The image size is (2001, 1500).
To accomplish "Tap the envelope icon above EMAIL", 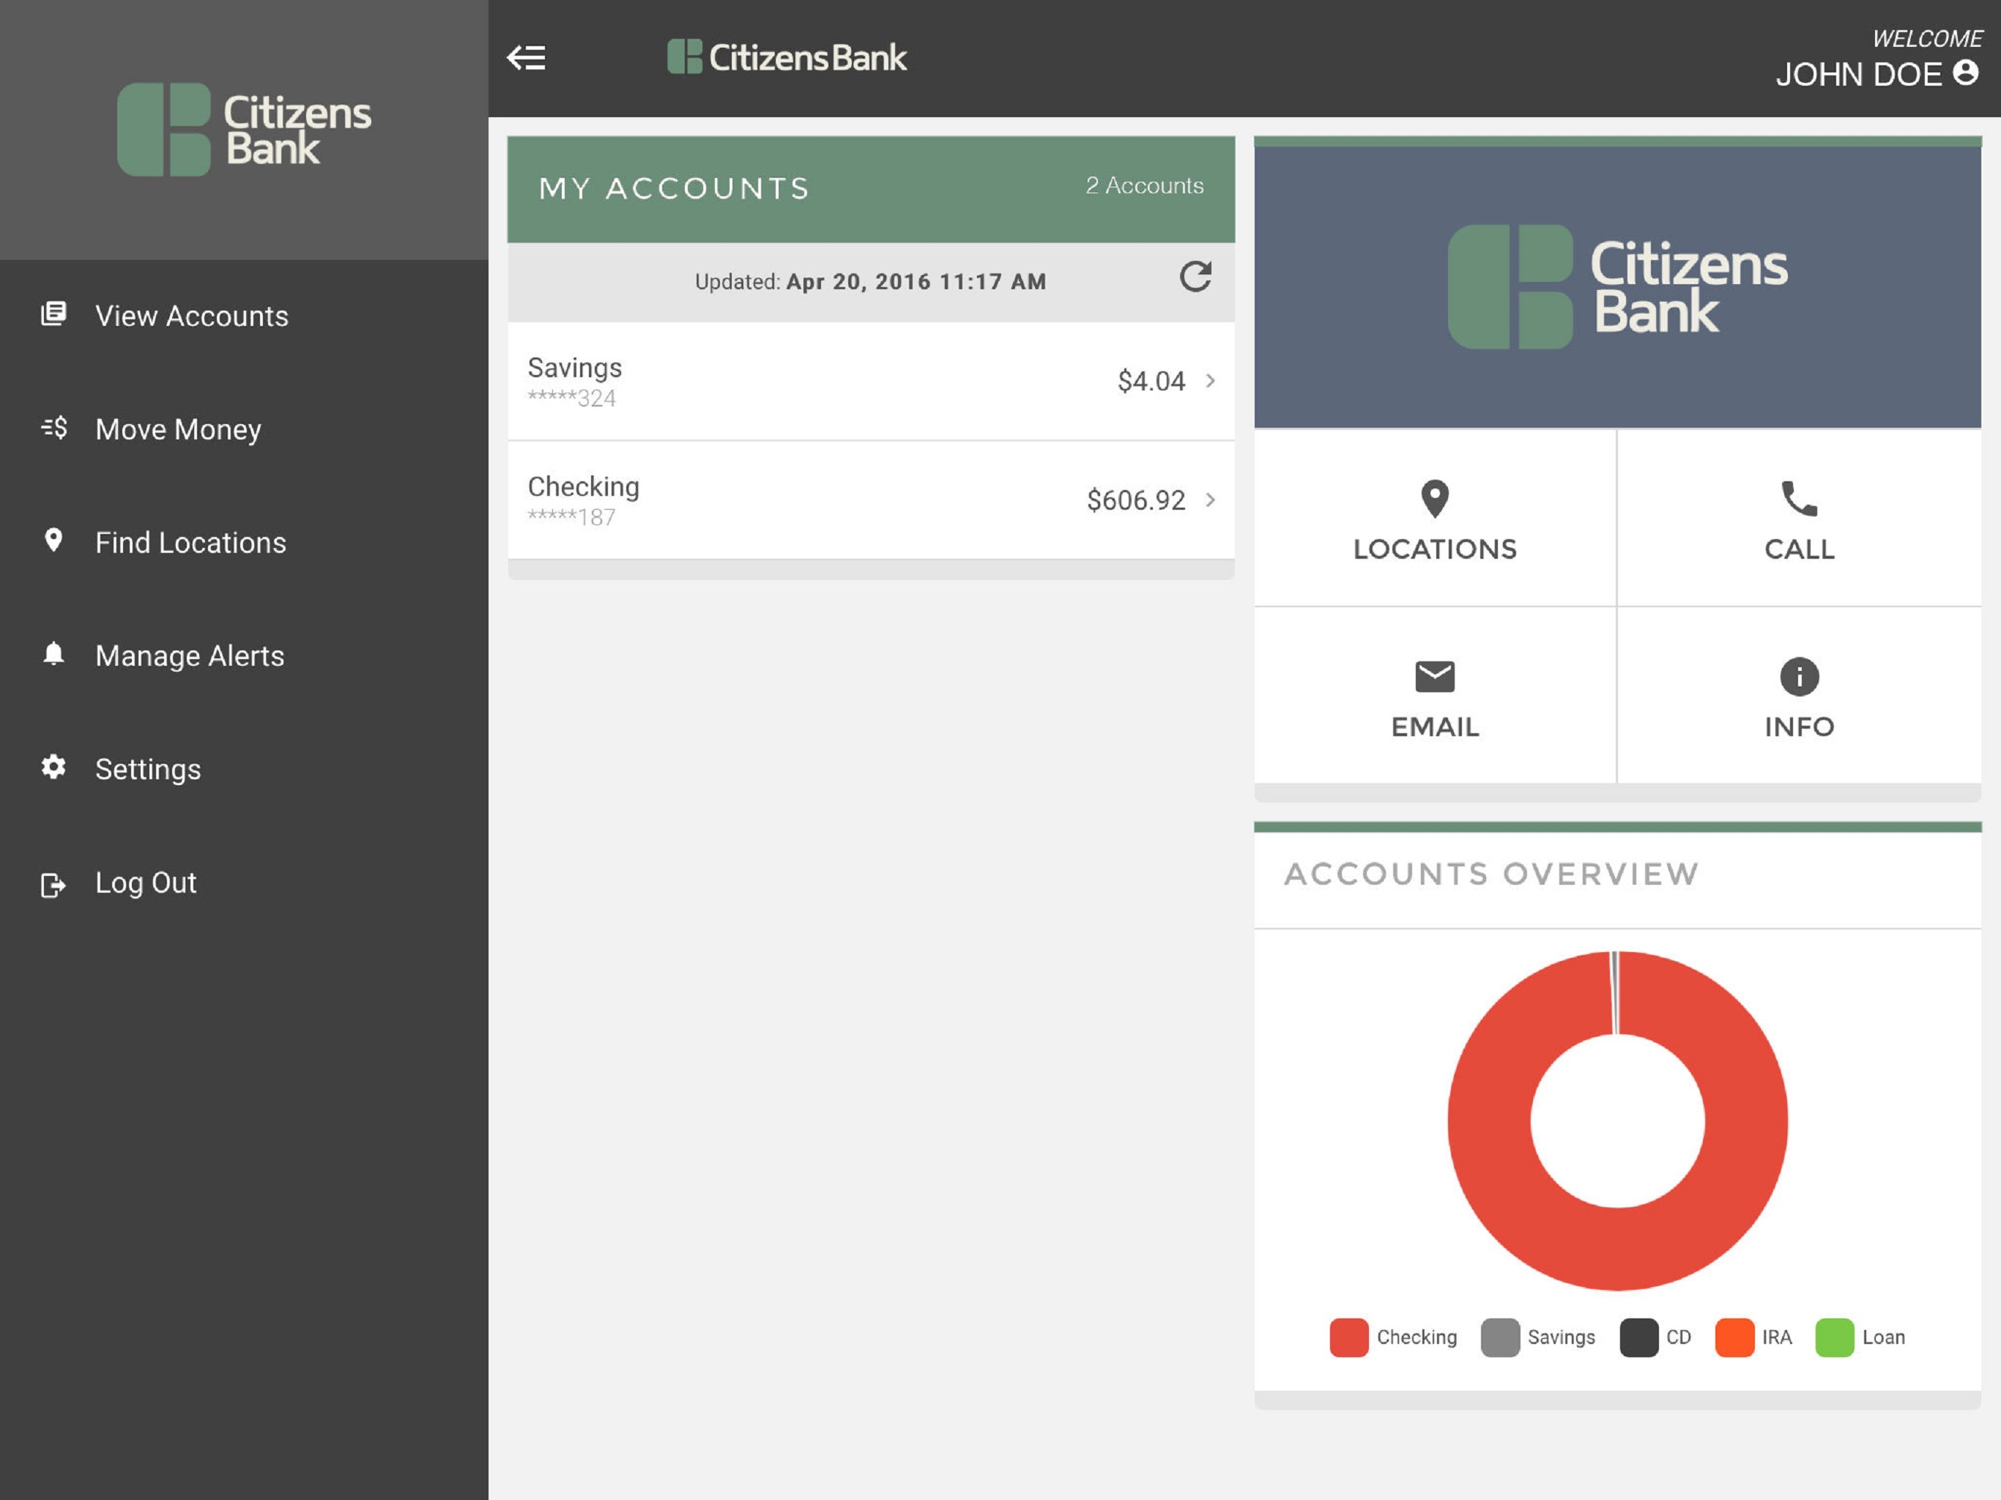I will pos(1435,676).
